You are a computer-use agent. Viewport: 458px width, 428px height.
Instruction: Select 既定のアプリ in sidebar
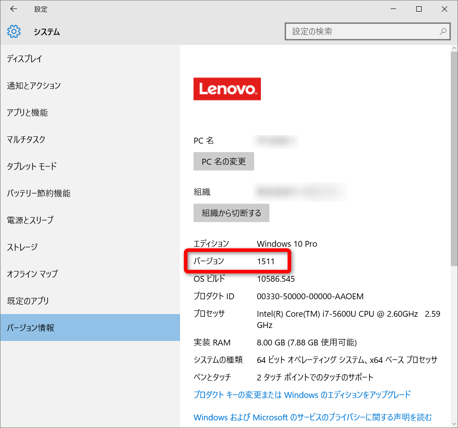(x=28, y=301)
